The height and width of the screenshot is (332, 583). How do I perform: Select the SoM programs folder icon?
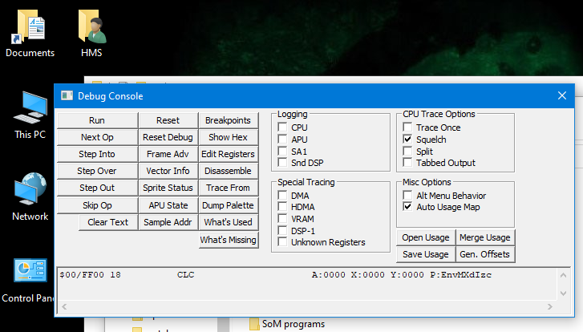pyautogui.click(x=255, y=324)
